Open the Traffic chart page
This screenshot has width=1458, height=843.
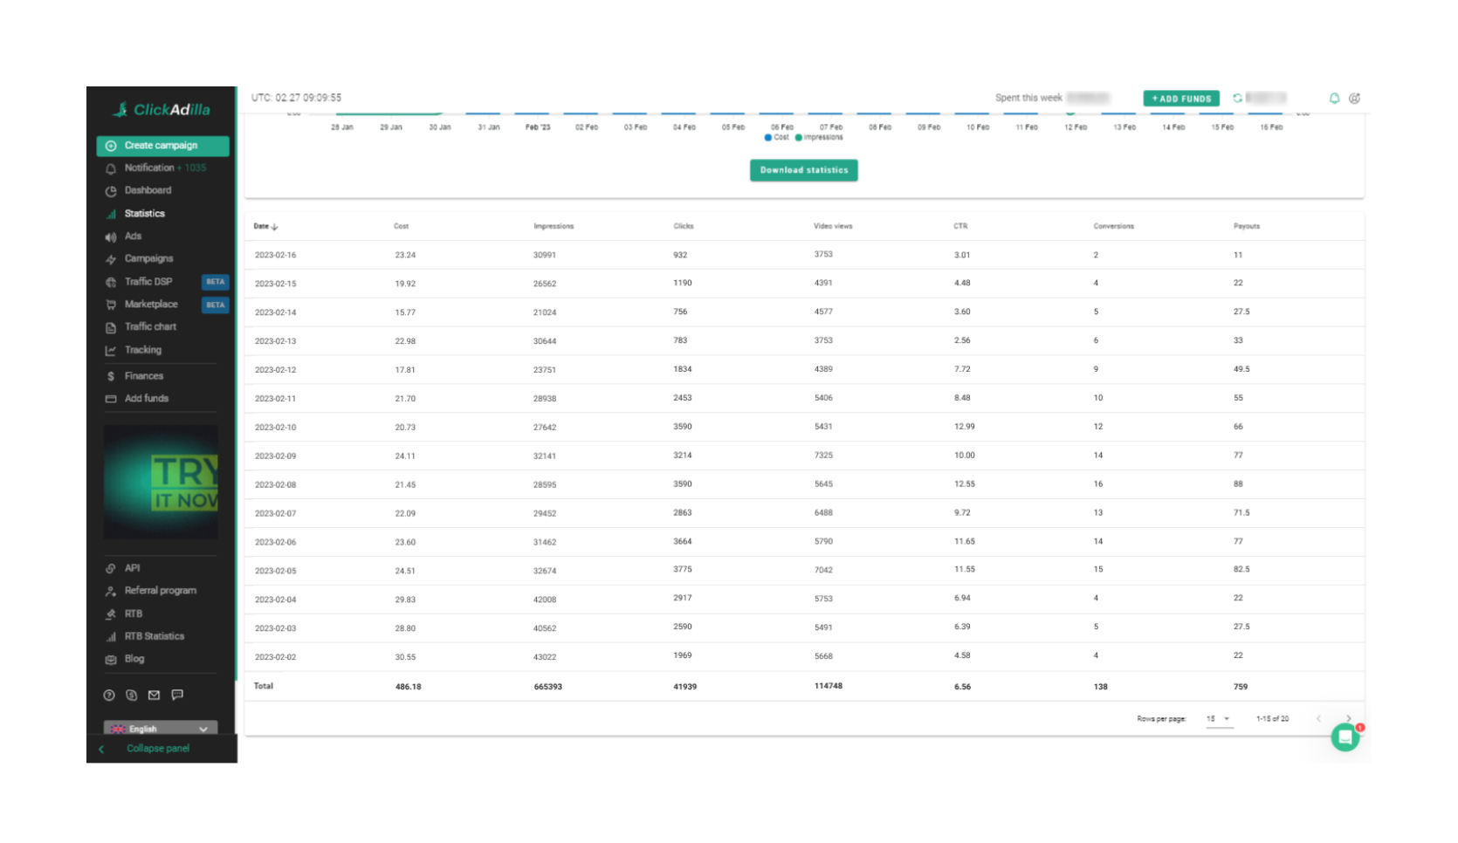pos(150,326)
